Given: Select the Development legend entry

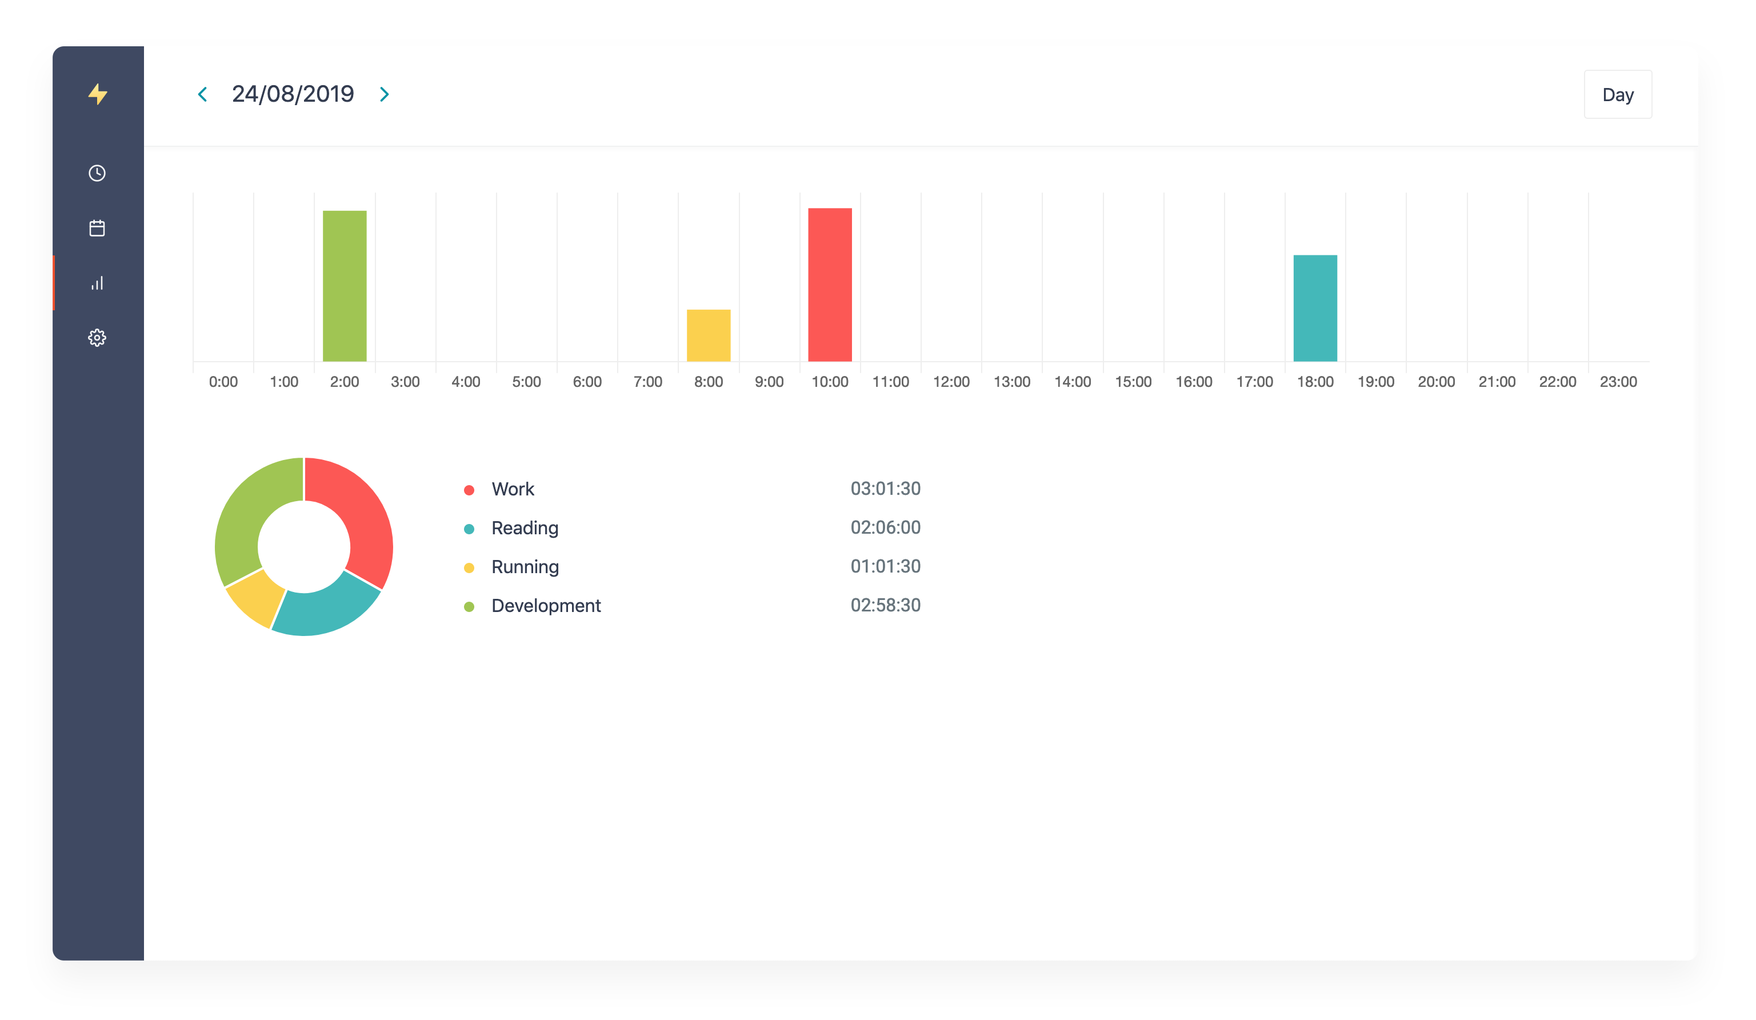Looking at the screenshot, I should click(x=545, y=606).
